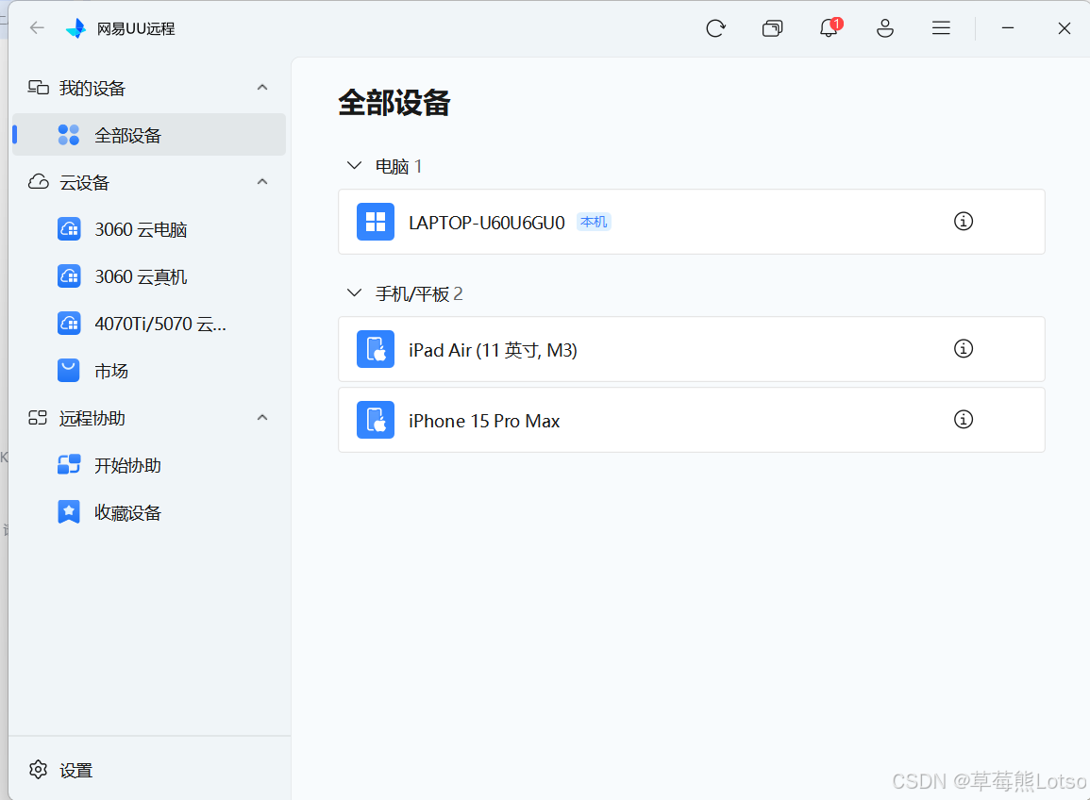Click the 3060 云真机 cloud icon
The height and width of the screenshot is (800, 1090).
pyautogui.click(x=69, y=276)
